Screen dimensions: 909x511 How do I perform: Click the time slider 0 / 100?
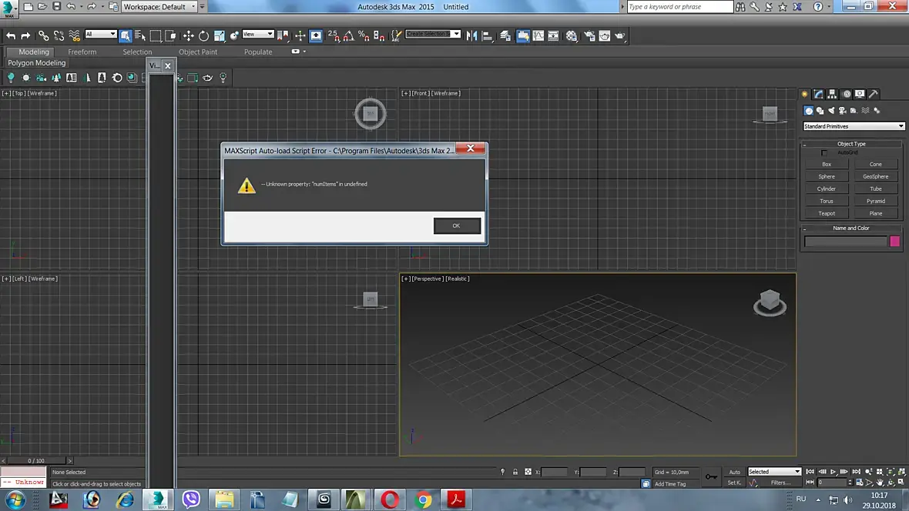click(36, 461)
